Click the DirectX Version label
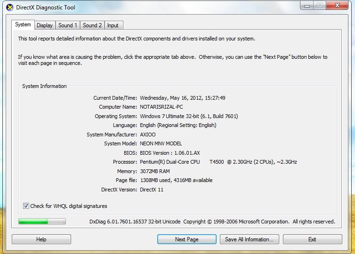 (119, 190)
